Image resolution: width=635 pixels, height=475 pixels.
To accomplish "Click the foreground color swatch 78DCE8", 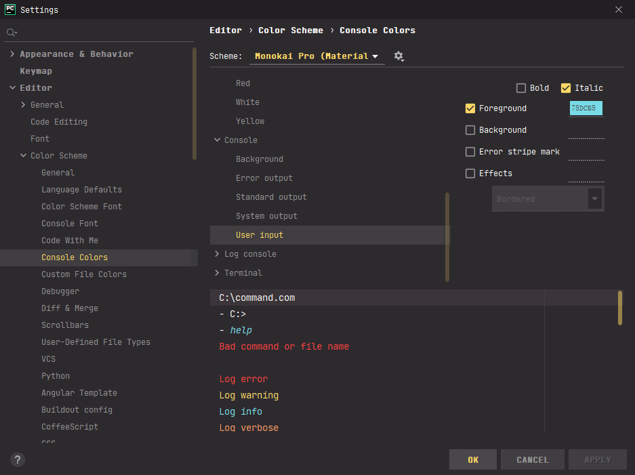I will [586, 108].
